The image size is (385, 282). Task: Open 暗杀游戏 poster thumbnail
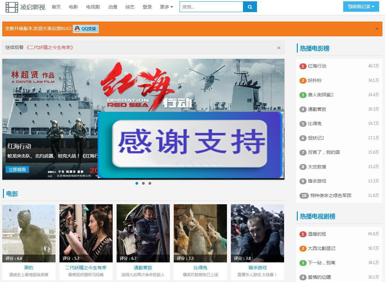(257, 233)
